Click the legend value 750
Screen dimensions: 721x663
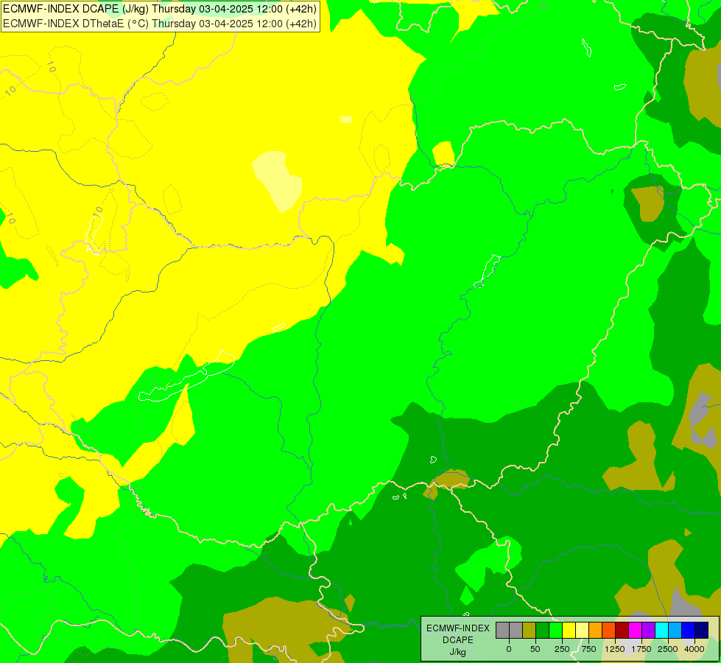click(x=588, y=649)
